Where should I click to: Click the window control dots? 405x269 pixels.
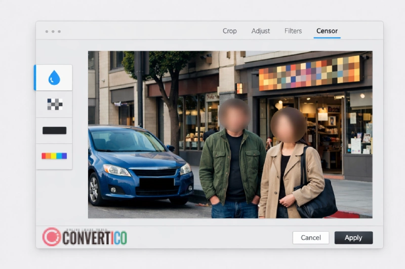point(53,31)
